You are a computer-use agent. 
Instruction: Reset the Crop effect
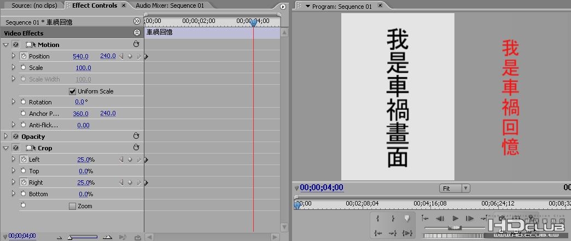point(137,148)
